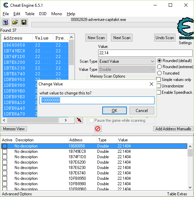This screenshot has width=194, height=197.
Task: Open the D3D menu
Action: [43, 14]
